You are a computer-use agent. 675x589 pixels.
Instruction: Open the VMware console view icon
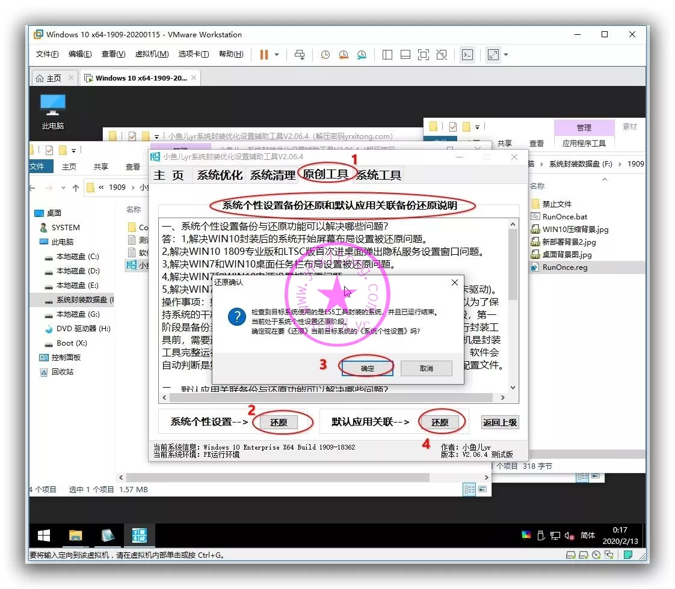pyautogui.click(x=467, y=55)
